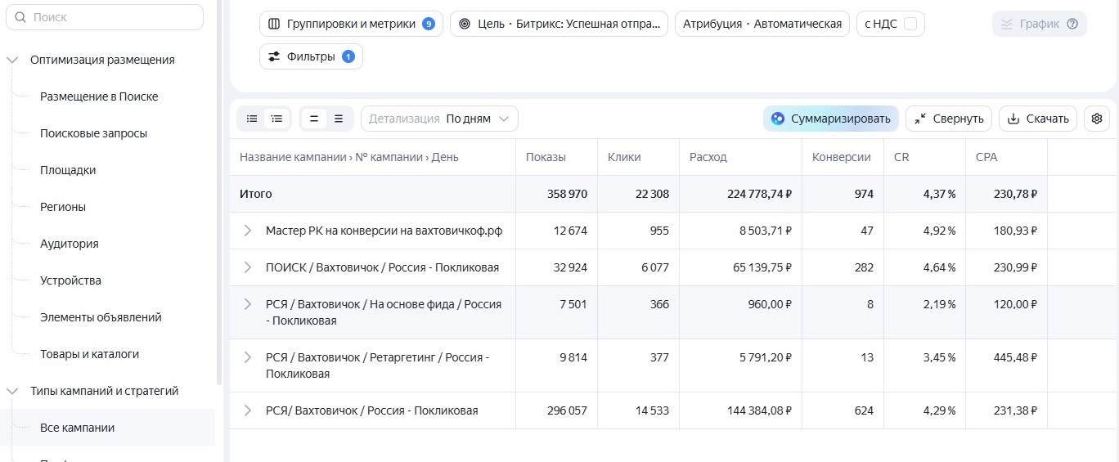This screenshot has height=462, width=1119.
Task: Open Атрибуция Автоматическая selector
Action: point(762,24)
